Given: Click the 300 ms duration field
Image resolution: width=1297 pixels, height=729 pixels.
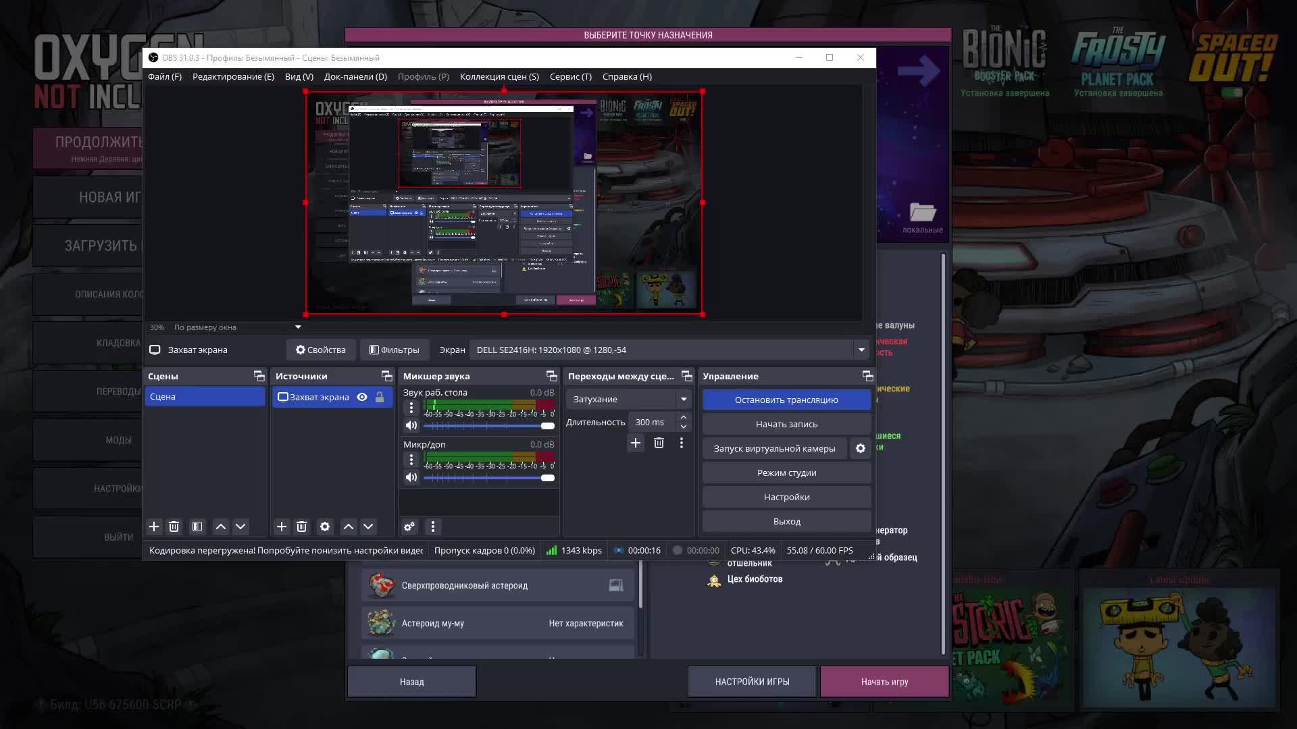Looking at the screenshot, I should (652, 422).
